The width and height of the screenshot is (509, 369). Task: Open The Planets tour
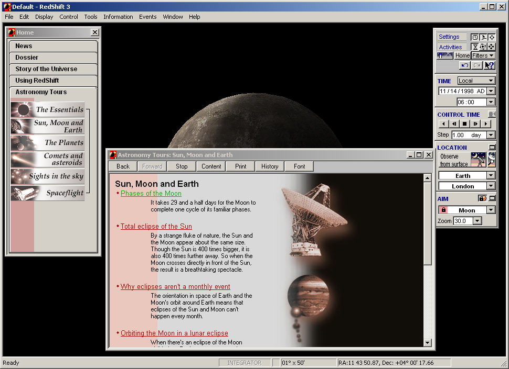(47, 143)
